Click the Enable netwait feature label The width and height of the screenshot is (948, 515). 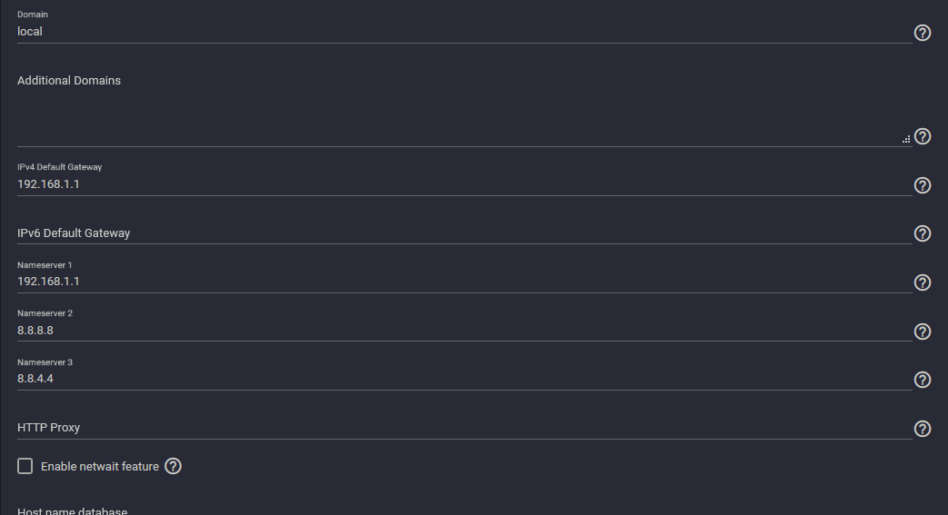point(100,467)
